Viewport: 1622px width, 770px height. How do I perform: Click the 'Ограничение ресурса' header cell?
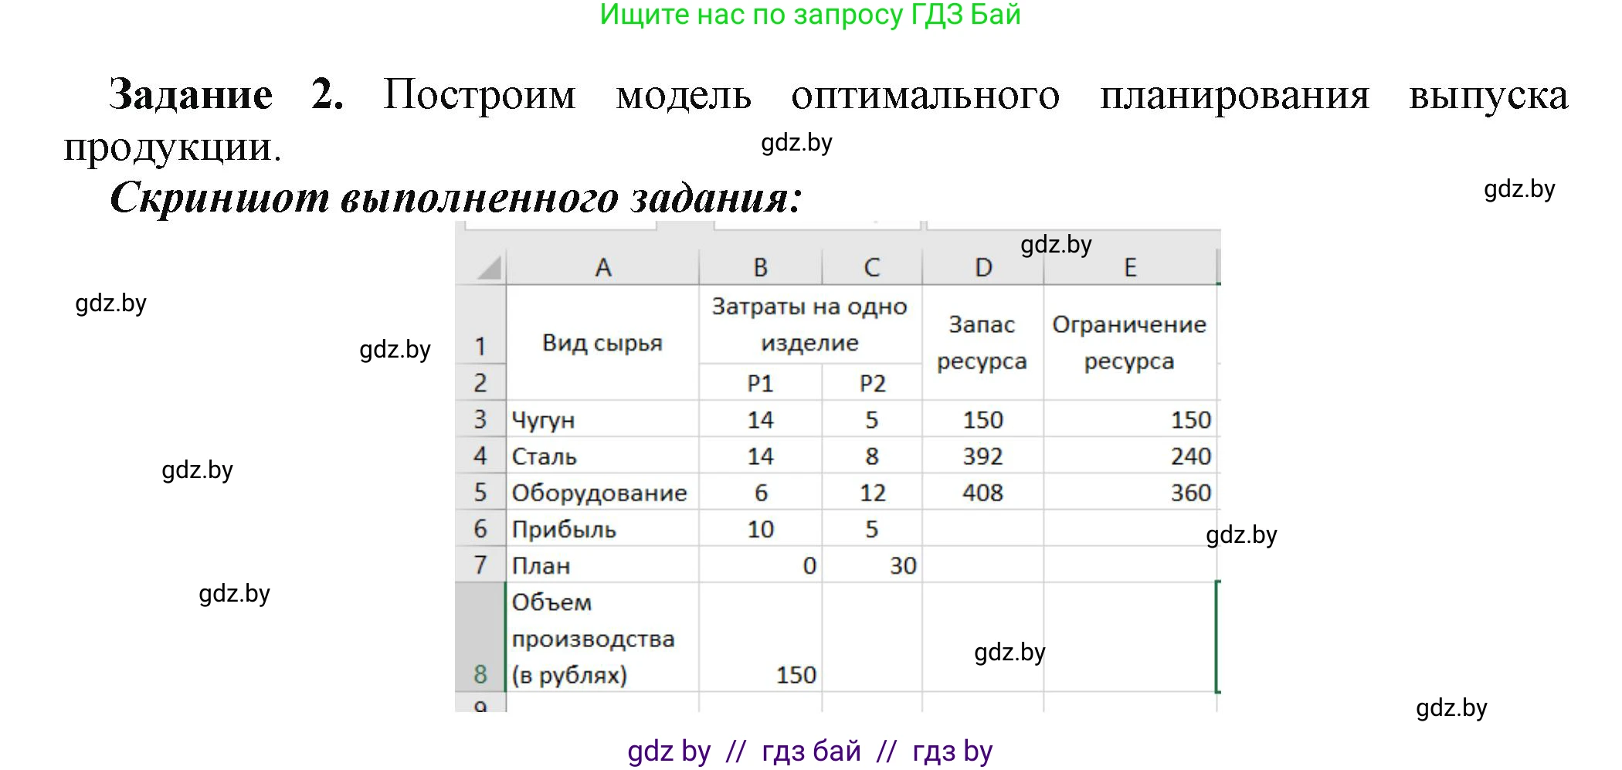(1130, 343)
